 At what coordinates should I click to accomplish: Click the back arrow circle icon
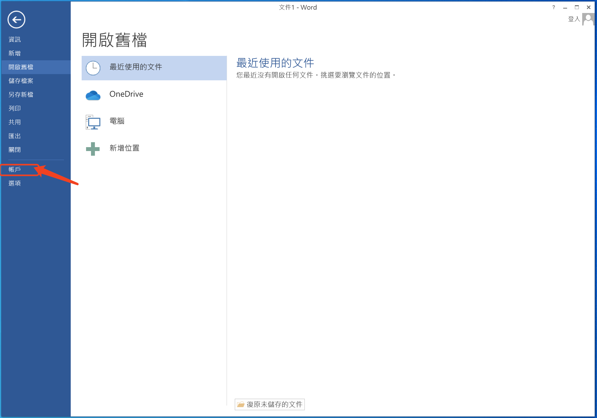(16, 20)
